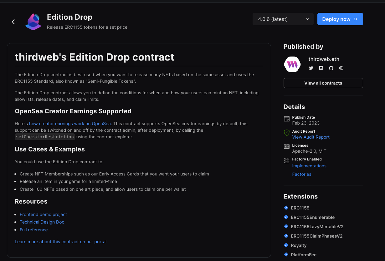The height and width of the screenshot is (261, 385).
Task: Open 'how creator earnings work on OpenSea' link
Action: point(70,124)
